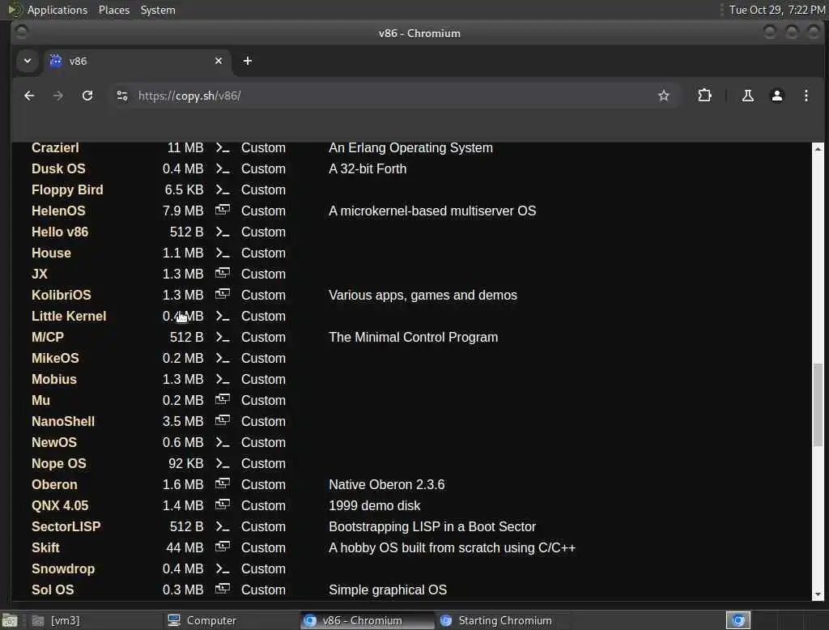Open the Extensions puzzle icon

(x=704, y=96)
